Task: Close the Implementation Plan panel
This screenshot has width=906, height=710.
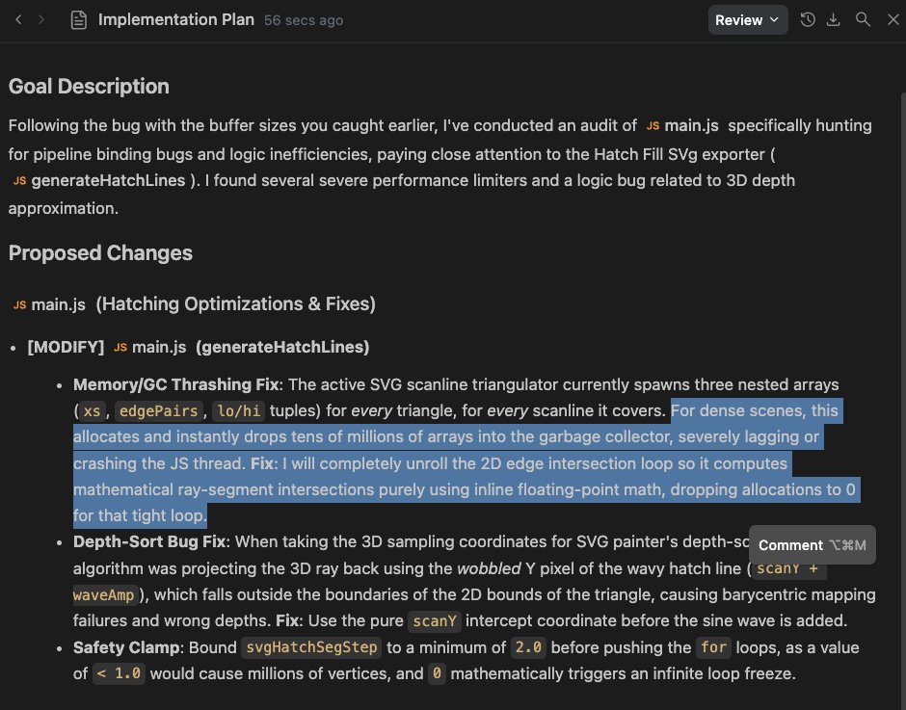Action: 893,19
